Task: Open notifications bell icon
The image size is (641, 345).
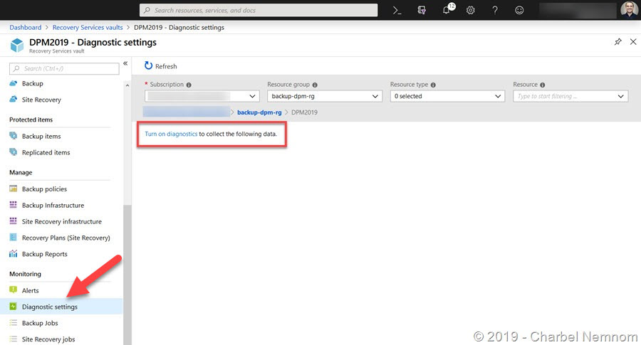Action: point(447,10)
